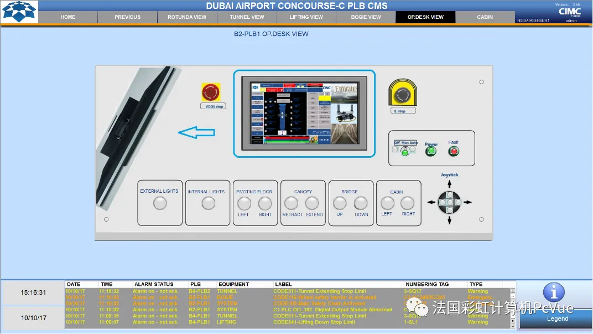Click the CIMC star logo top-left
Image resolution: width=593 pixels, height=334 pixels.
point(19,12)
